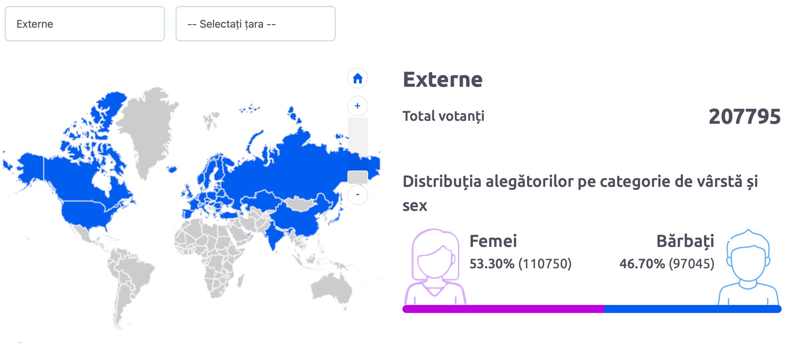Click the zoom slider track above handle
This screenshot has height=343, width=791.
tap(358, 144)
